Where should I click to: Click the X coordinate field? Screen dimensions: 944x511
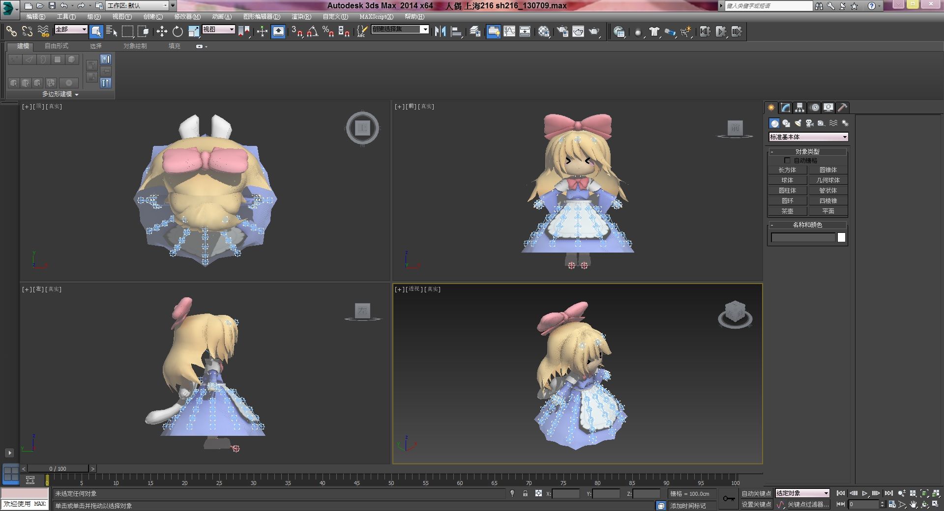tap(566, 494)
